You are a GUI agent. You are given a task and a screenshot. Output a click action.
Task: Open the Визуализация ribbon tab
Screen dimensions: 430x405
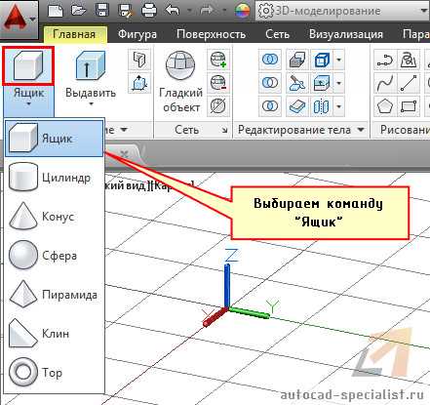(x=346, y=34)
